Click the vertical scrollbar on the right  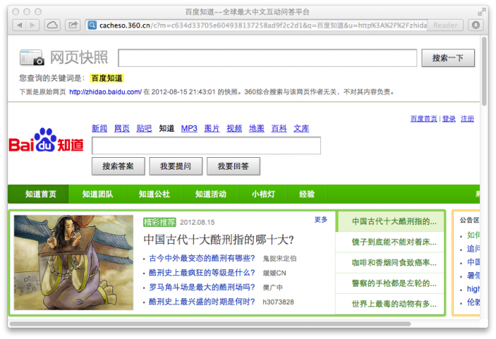(x=484, y=71)
